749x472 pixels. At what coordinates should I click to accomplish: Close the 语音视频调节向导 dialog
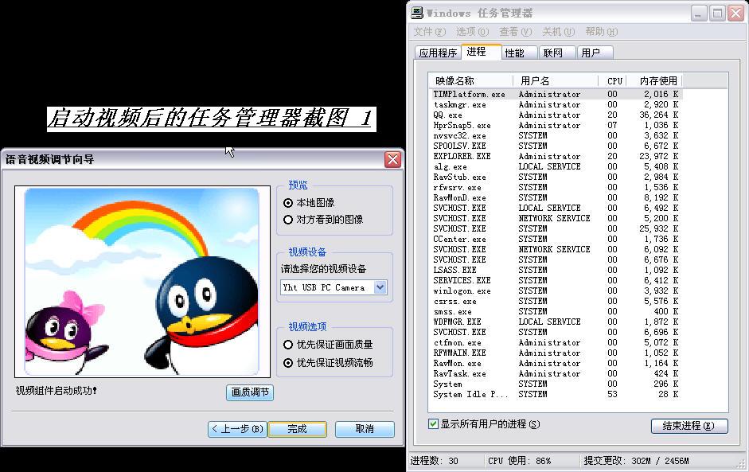click(392, 159)
